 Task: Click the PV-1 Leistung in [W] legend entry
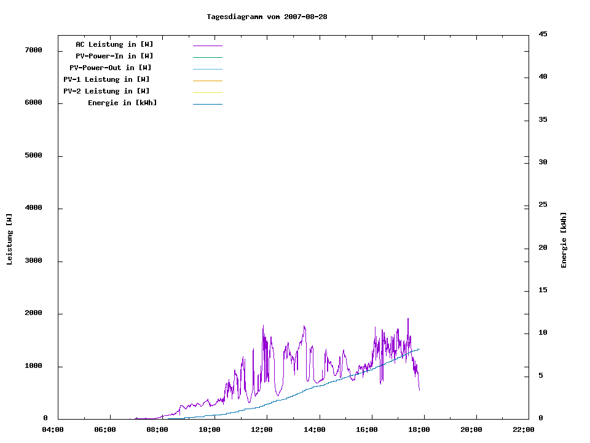[106, 79]
